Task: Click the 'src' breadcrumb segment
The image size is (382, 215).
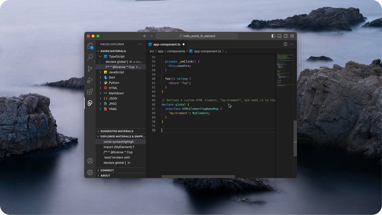Action: click(x=152, y=52)
